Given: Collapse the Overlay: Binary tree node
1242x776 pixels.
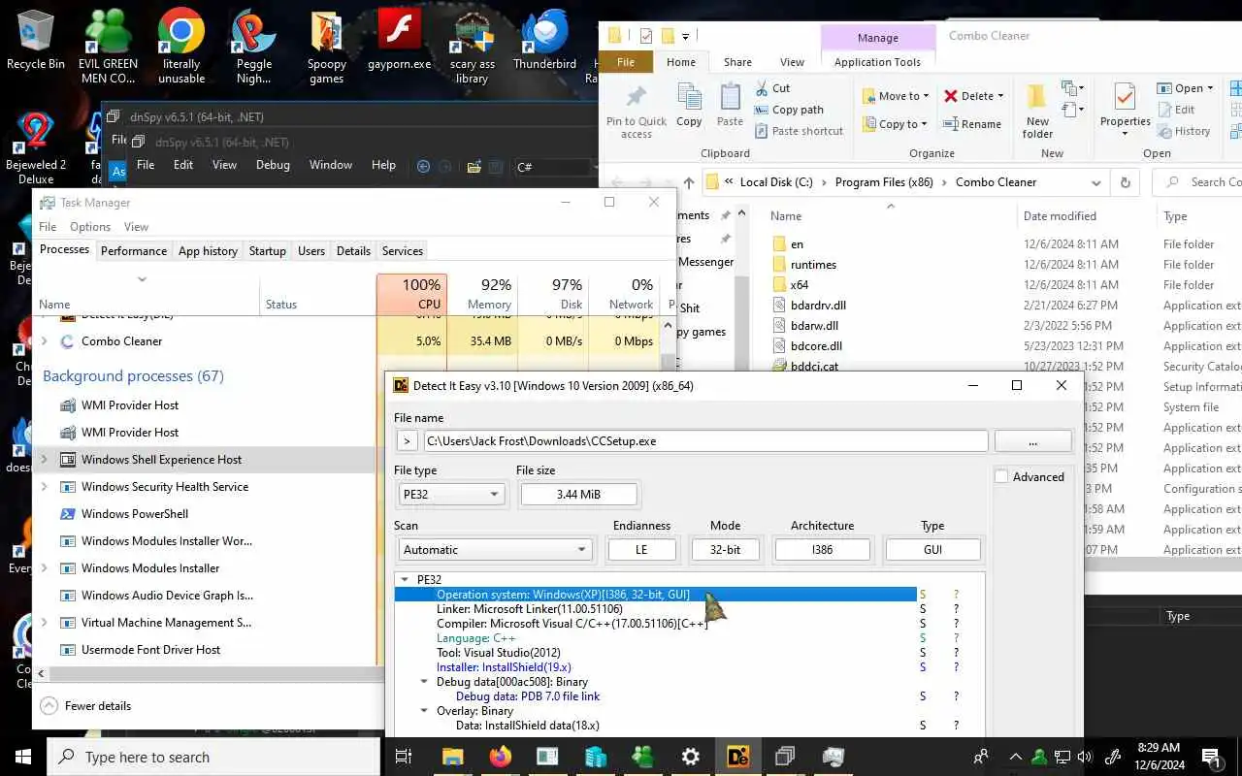Looking at the screenshot, I should [x=424, y=711].
